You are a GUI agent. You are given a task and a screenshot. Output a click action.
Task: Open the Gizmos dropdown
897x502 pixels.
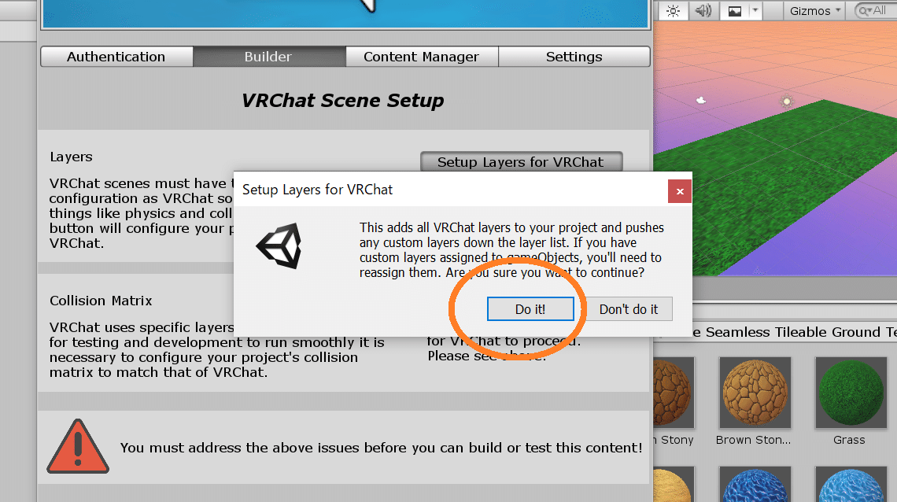click(814, 11)
